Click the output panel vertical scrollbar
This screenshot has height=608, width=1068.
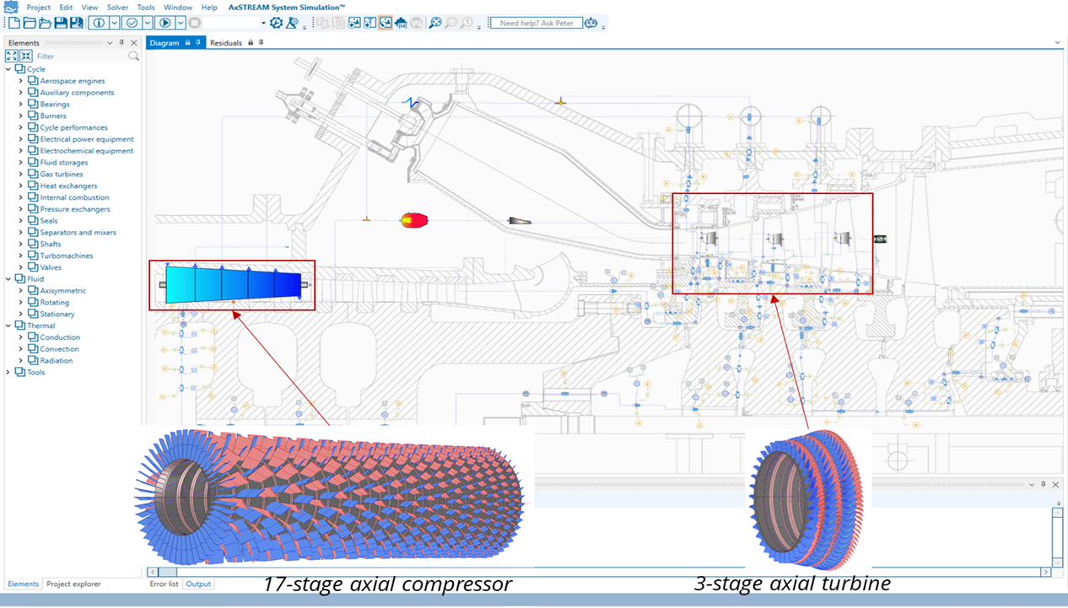point(1057,536)
